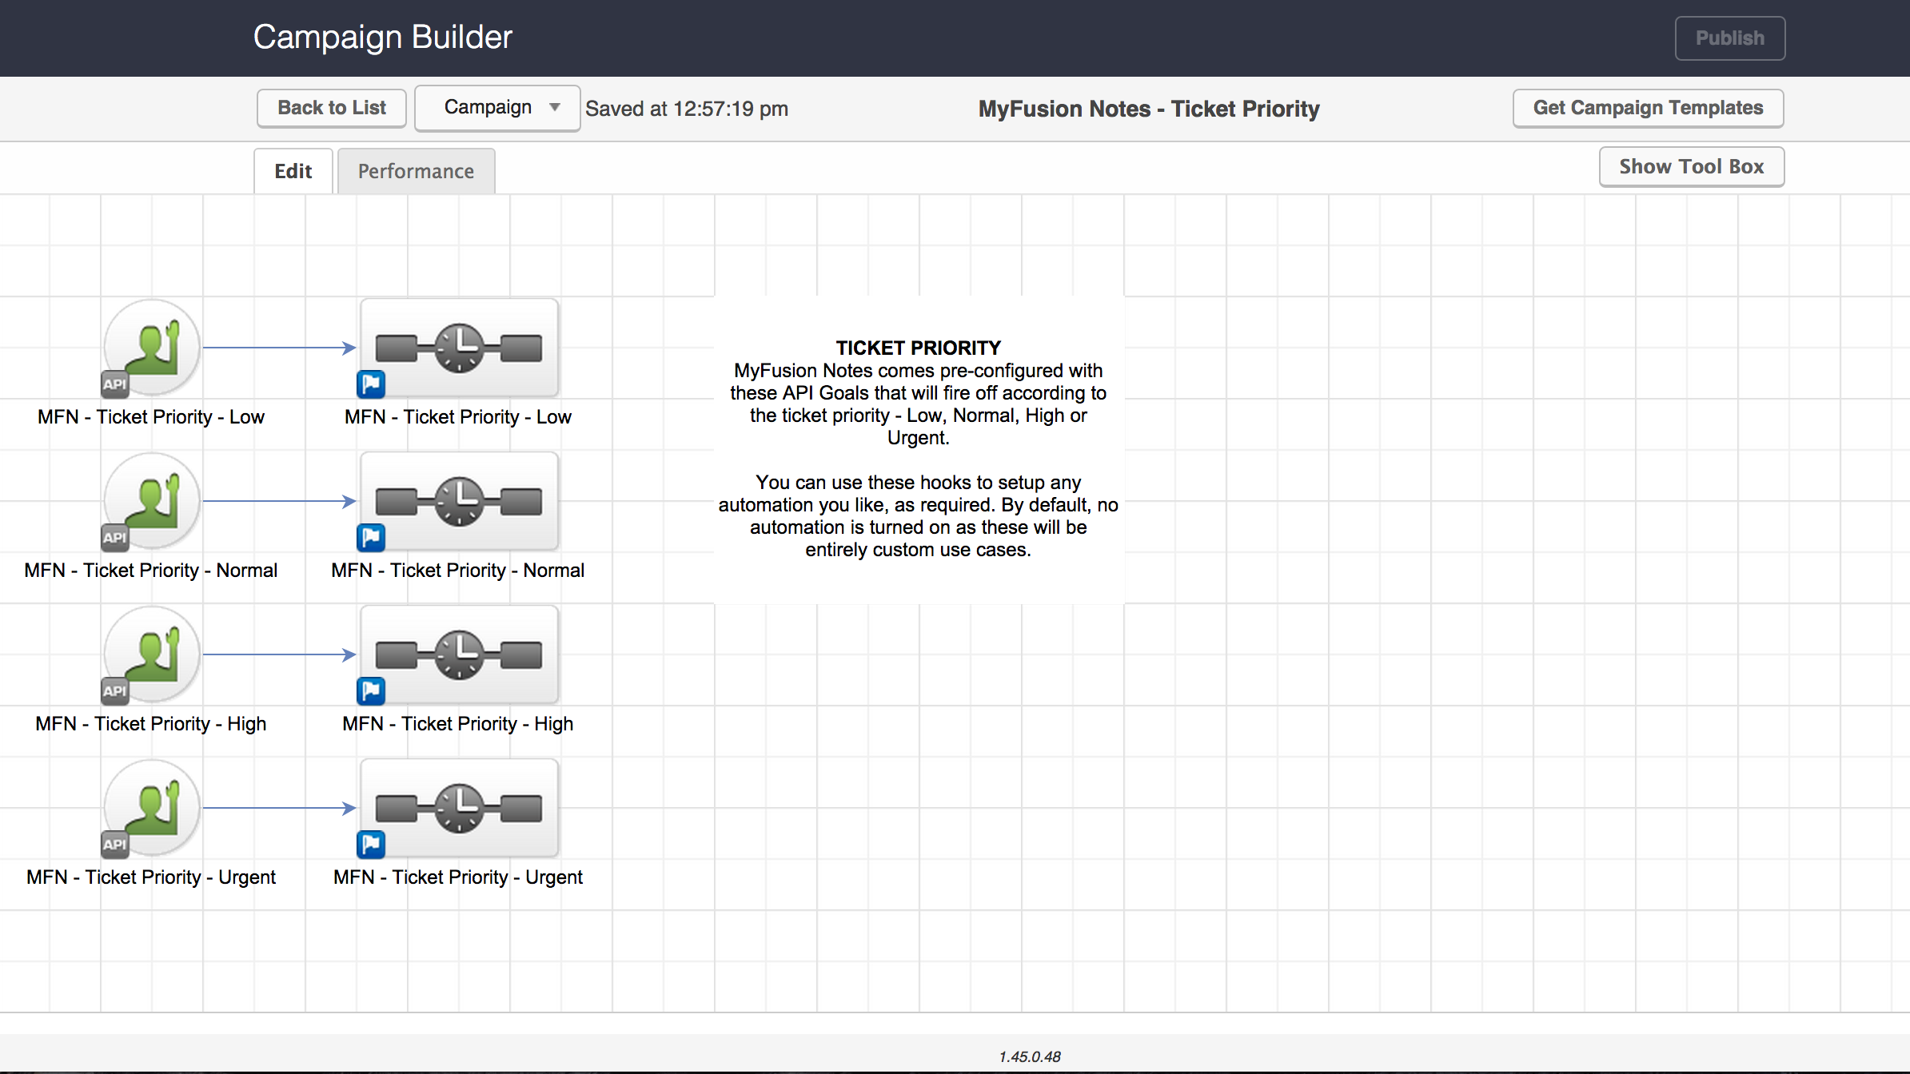1910x1074 pixels.
Task: Open the Ticket Priority High sequence
Action: [459, 654]
